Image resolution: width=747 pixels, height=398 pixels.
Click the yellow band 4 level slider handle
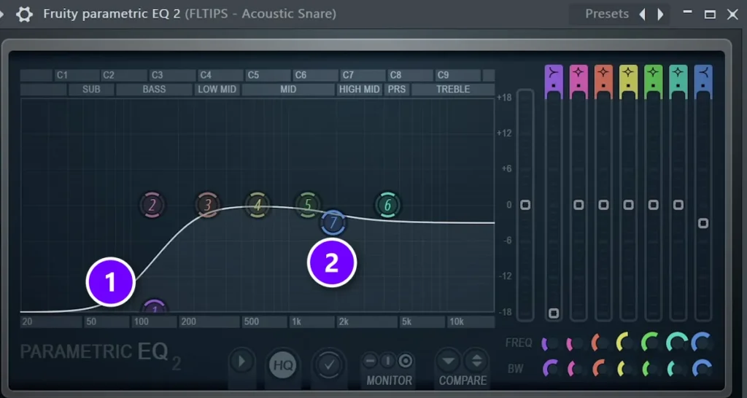628,205
